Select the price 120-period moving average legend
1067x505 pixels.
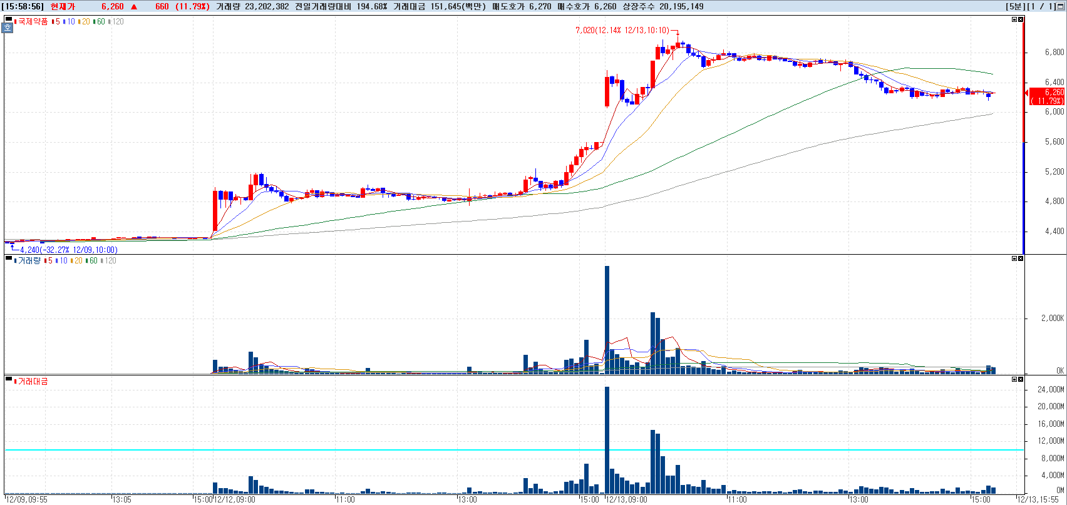[116, 21]
